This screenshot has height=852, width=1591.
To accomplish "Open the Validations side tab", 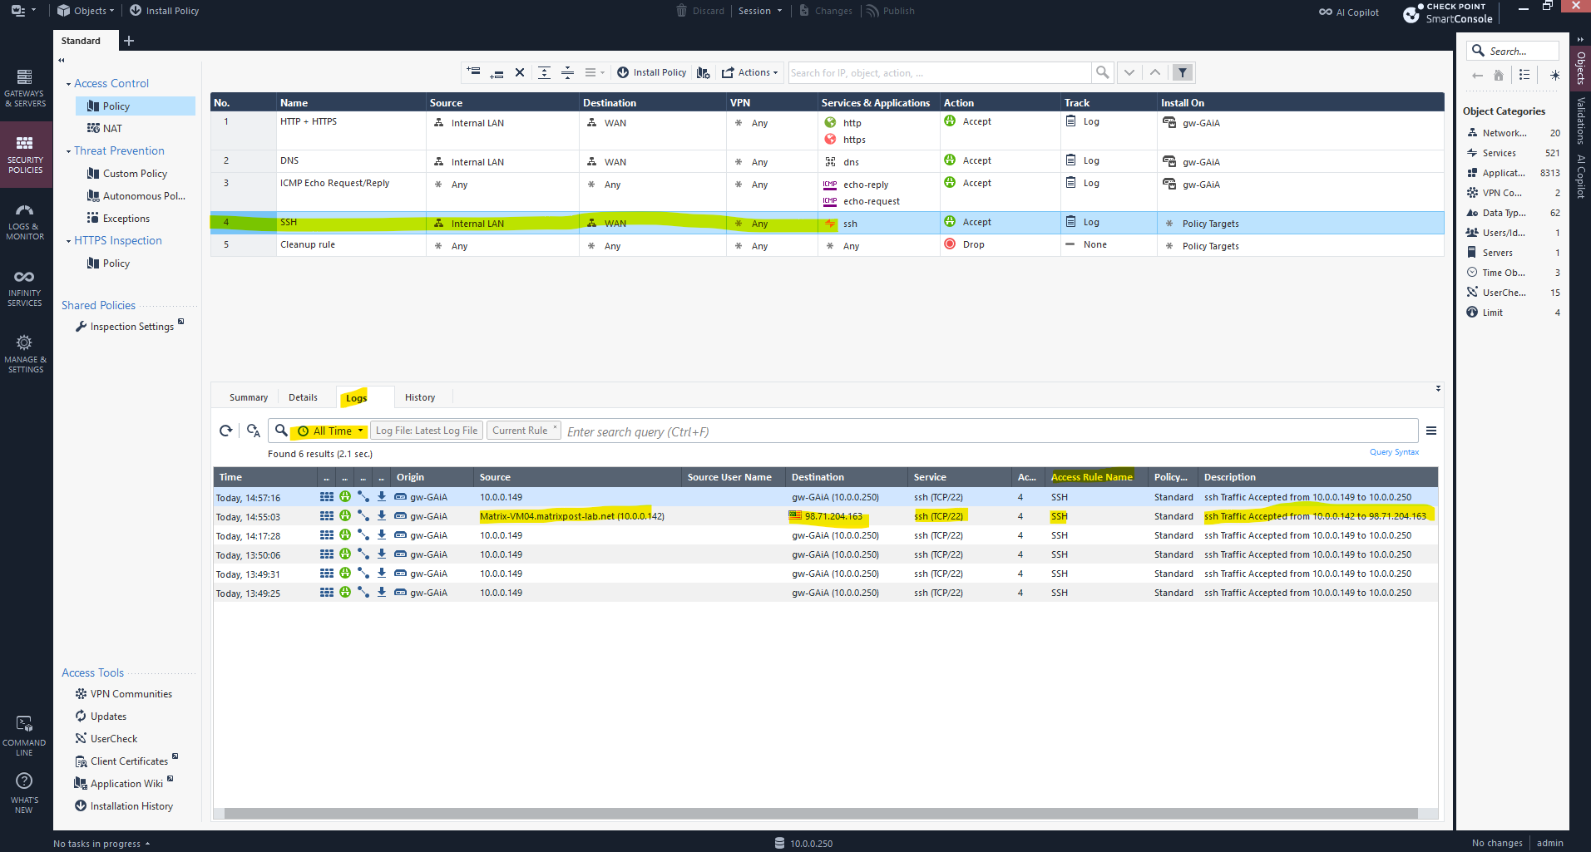I will 1580,121.
